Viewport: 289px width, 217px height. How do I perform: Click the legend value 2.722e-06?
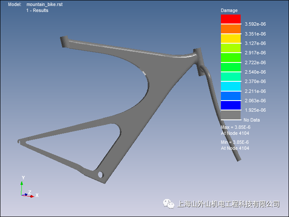pos(255,62)
